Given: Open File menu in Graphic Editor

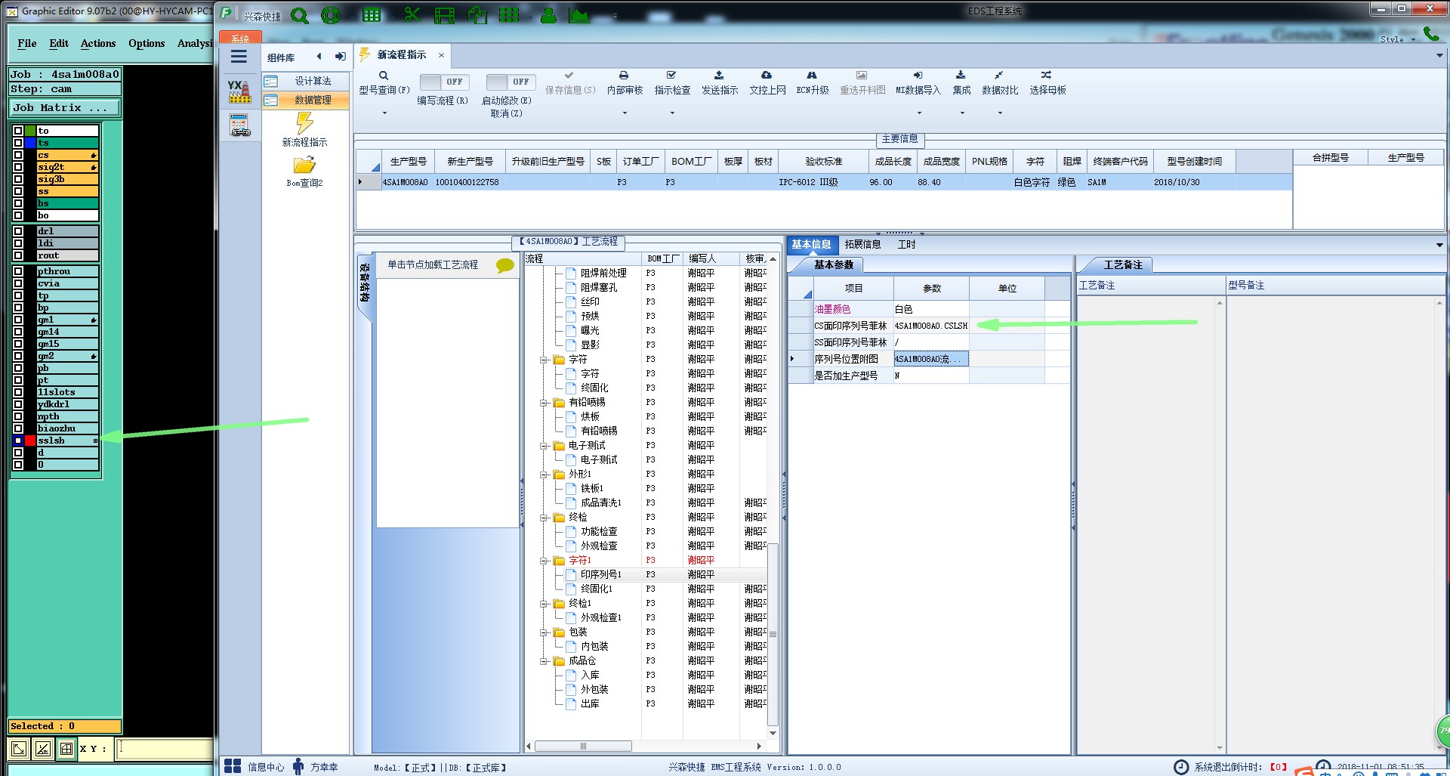Looking at the screenshot, I should (x=27, y=43).
